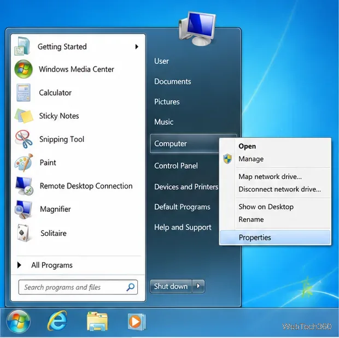Screen dimensions: 339x338
Task: Click the All Programs label
Action: (x=52, y=265)
